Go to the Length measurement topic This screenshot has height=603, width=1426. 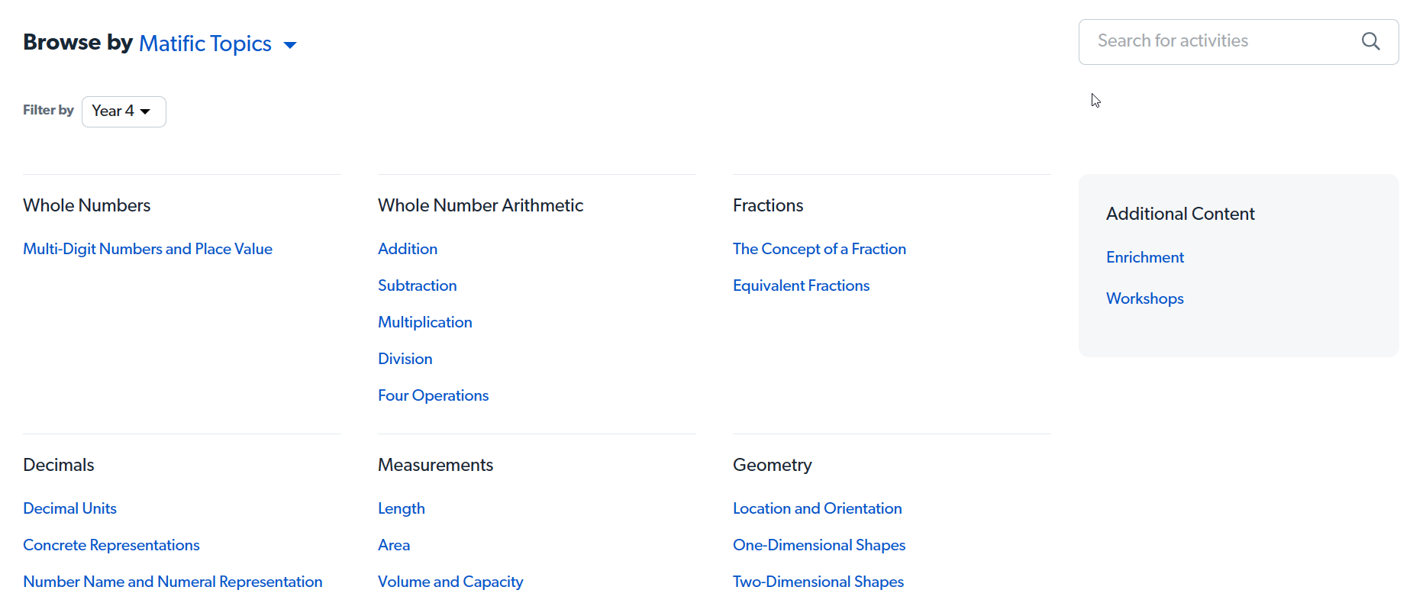coord(401,508)
